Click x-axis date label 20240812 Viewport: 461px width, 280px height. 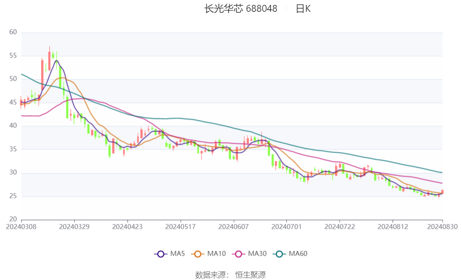(393, 227)
